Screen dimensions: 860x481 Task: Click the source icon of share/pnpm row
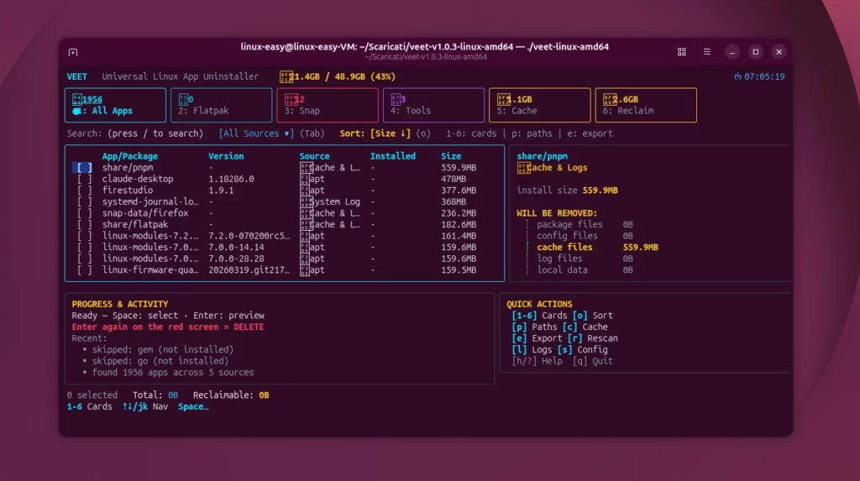306,168
